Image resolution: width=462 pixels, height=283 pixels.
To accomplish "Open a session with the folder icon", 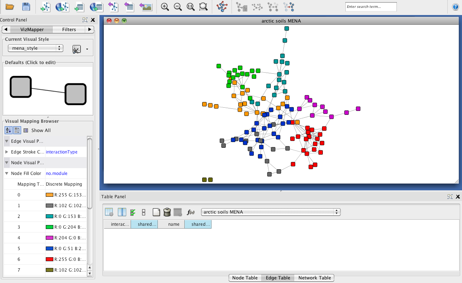I will (10, 7).
